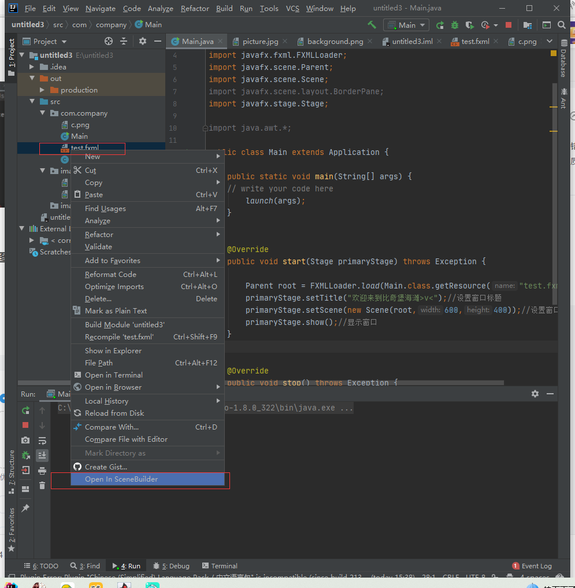Enable scroll to end in console
Screen dimensions: 575x588
(x=42, y=456)
